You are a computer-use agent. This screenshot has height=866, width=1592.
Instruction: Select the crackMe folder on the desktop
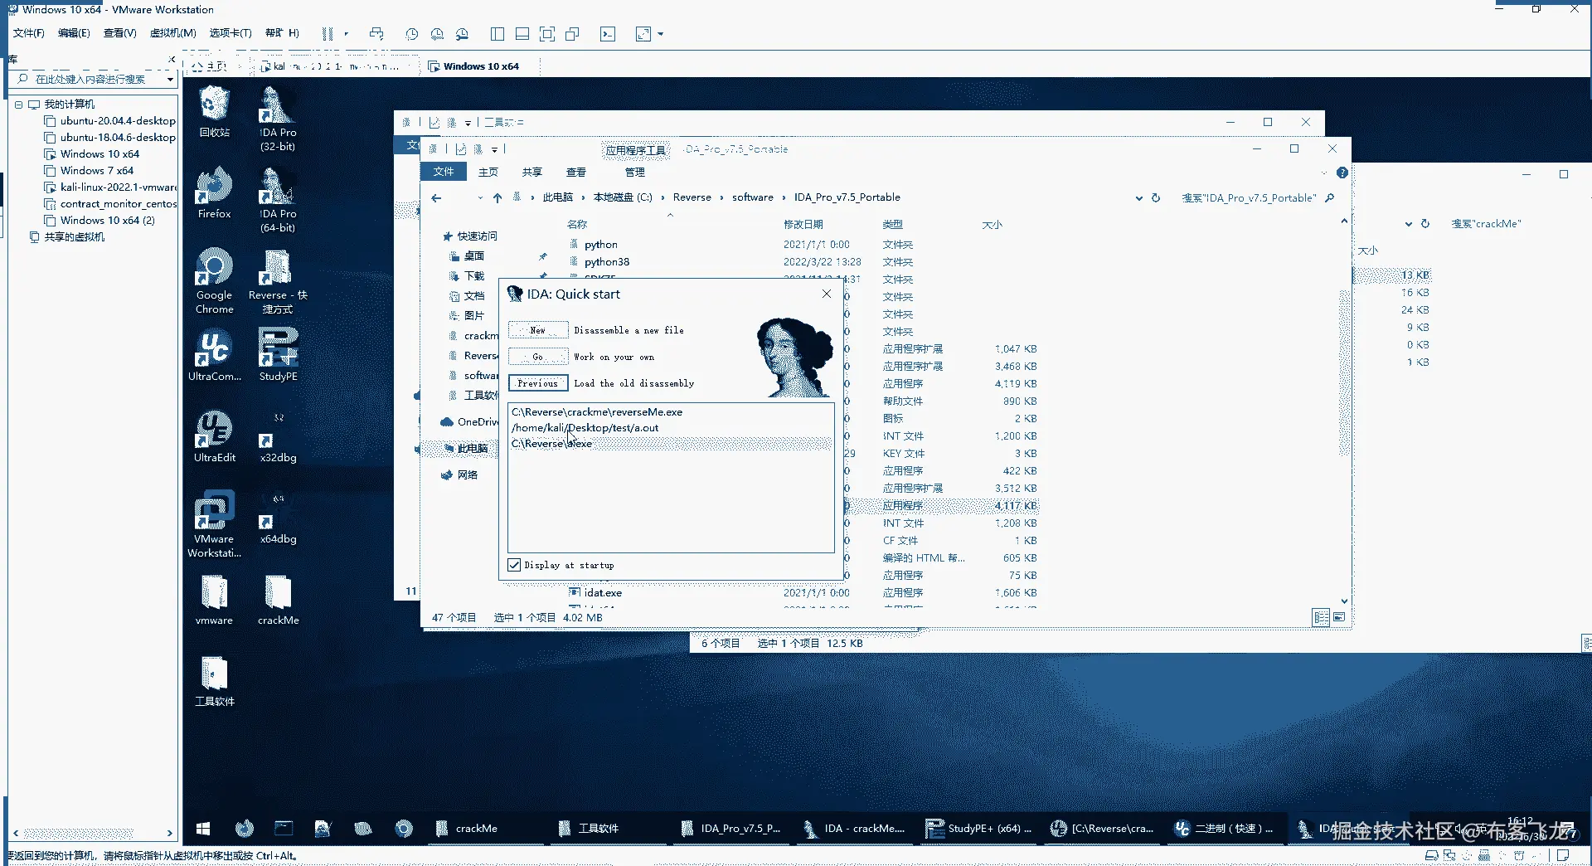[x=277, y=599]
